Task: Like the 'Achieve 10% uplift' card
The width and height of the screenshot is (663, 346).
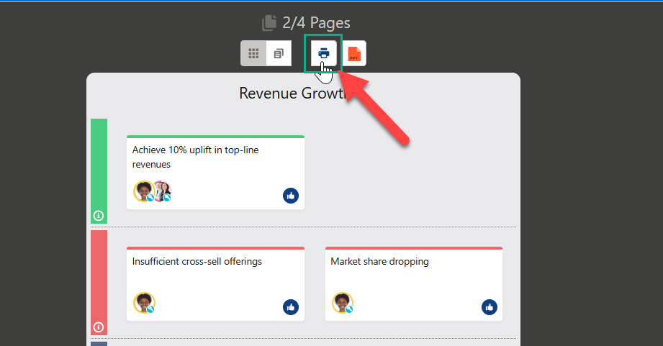Action: 291,196
